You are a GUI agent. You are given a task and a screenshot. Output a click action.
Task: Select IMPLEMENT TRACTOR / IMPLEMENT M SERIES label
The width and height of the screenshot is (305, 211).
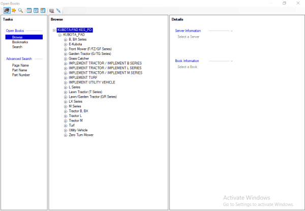(x=106, y=73)
